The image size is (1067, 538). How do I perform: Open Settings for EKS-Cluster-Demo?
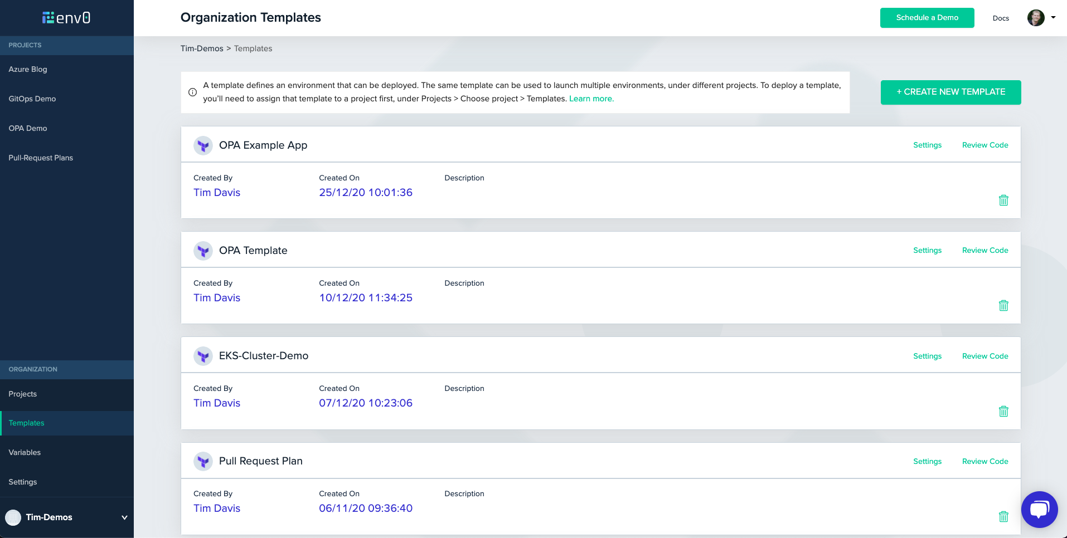(927, 356)
